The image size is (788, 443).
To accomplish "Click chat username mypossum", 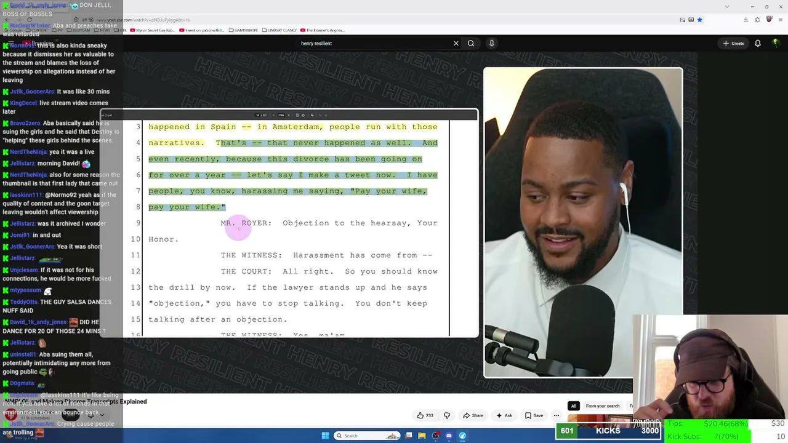I will [x=25, y=290].
